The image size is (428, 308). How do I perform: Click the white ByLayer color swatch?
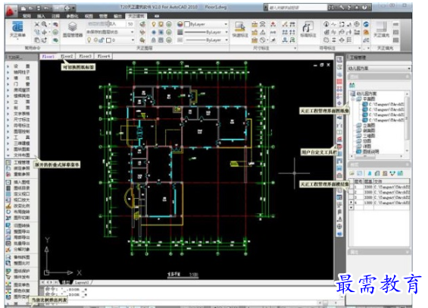point(187,24)
